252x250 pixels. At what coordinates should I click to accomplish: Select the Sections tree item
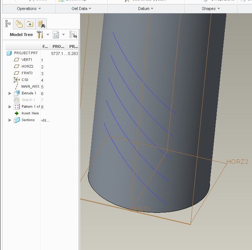click(x=28, y=120)
